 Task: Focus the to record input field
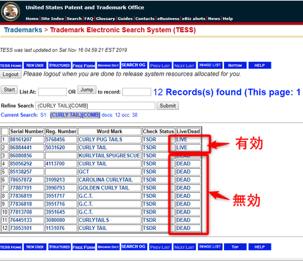pyautogui.click(x=137, y=92)
